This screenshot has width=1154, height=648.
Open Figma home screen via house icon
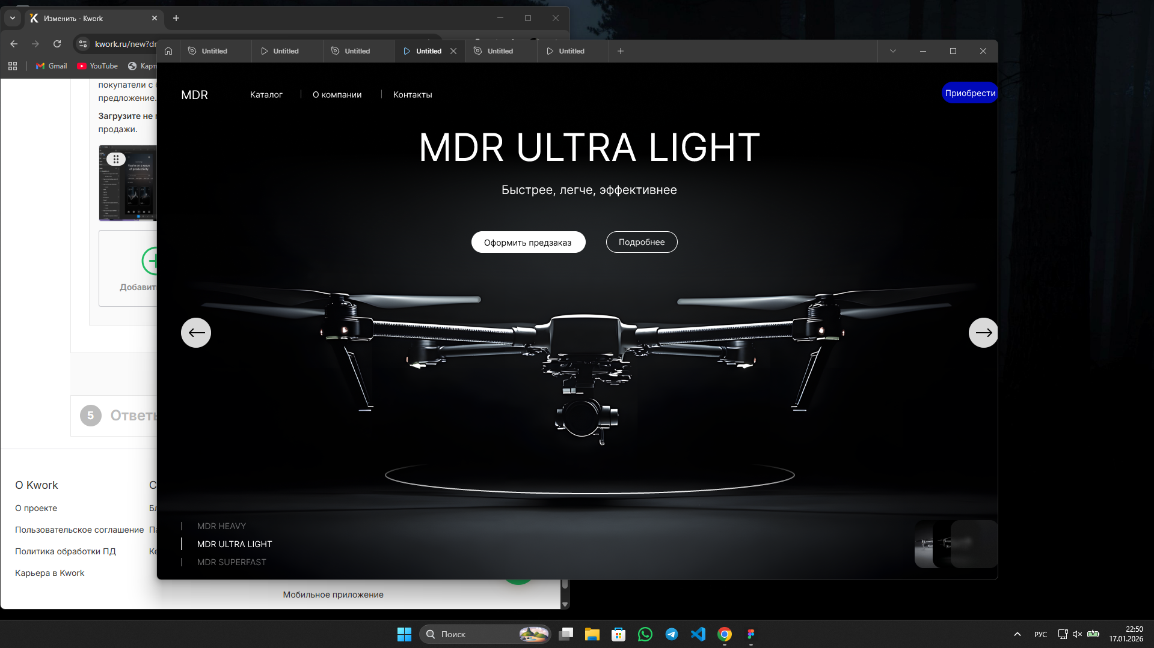coord(168,51)
